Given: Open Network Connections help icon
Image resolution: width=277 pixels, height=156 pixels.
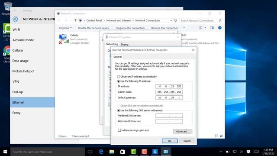Looking at the screenshot, I should (x=220, y=28).
